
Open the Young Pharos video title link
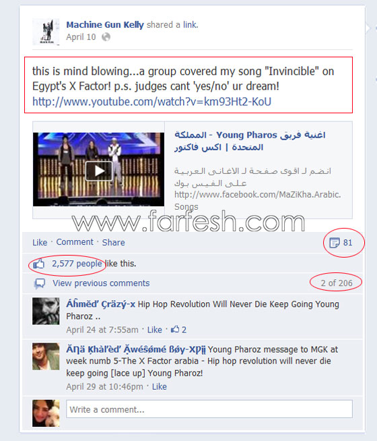click(250, 141)
